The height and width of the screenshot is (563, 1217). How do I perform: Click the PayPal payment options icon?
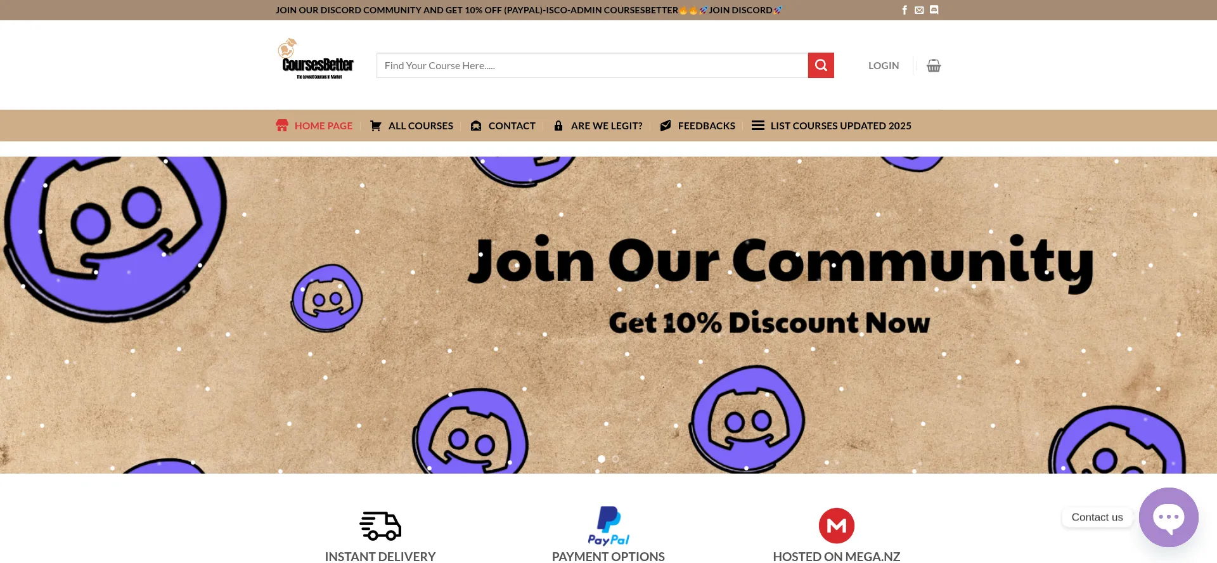pos(608,526)
